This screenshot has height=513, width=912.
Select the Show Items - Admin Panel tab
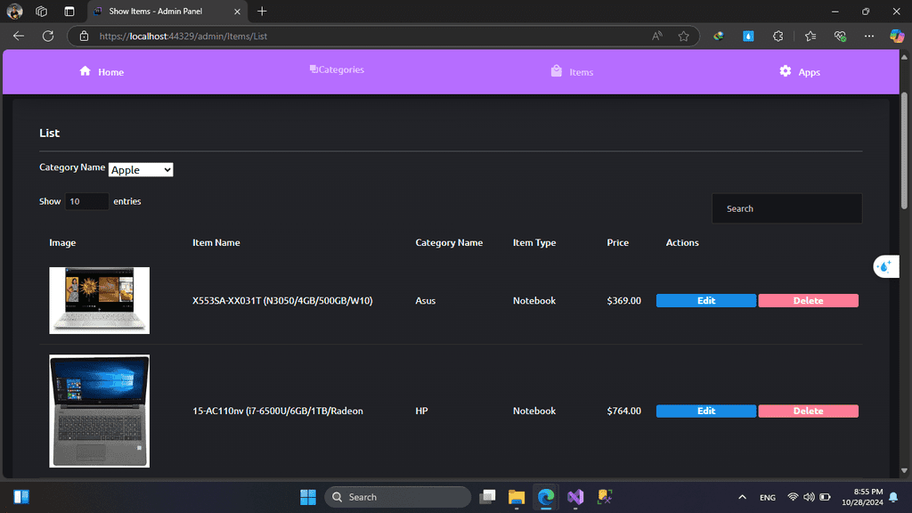click(x=167, y=11)
